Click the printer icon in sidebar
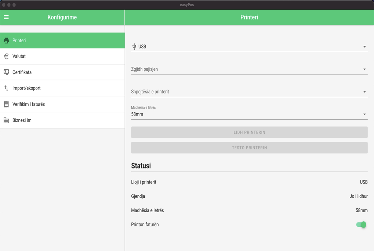374x251 pixels. (6, 41)
